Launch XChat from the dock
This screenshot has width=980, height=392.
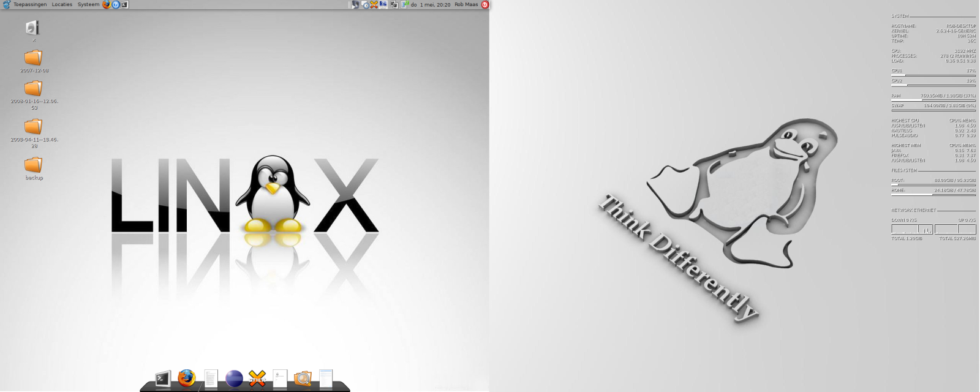pyautogui.click(x=257, y=379)
